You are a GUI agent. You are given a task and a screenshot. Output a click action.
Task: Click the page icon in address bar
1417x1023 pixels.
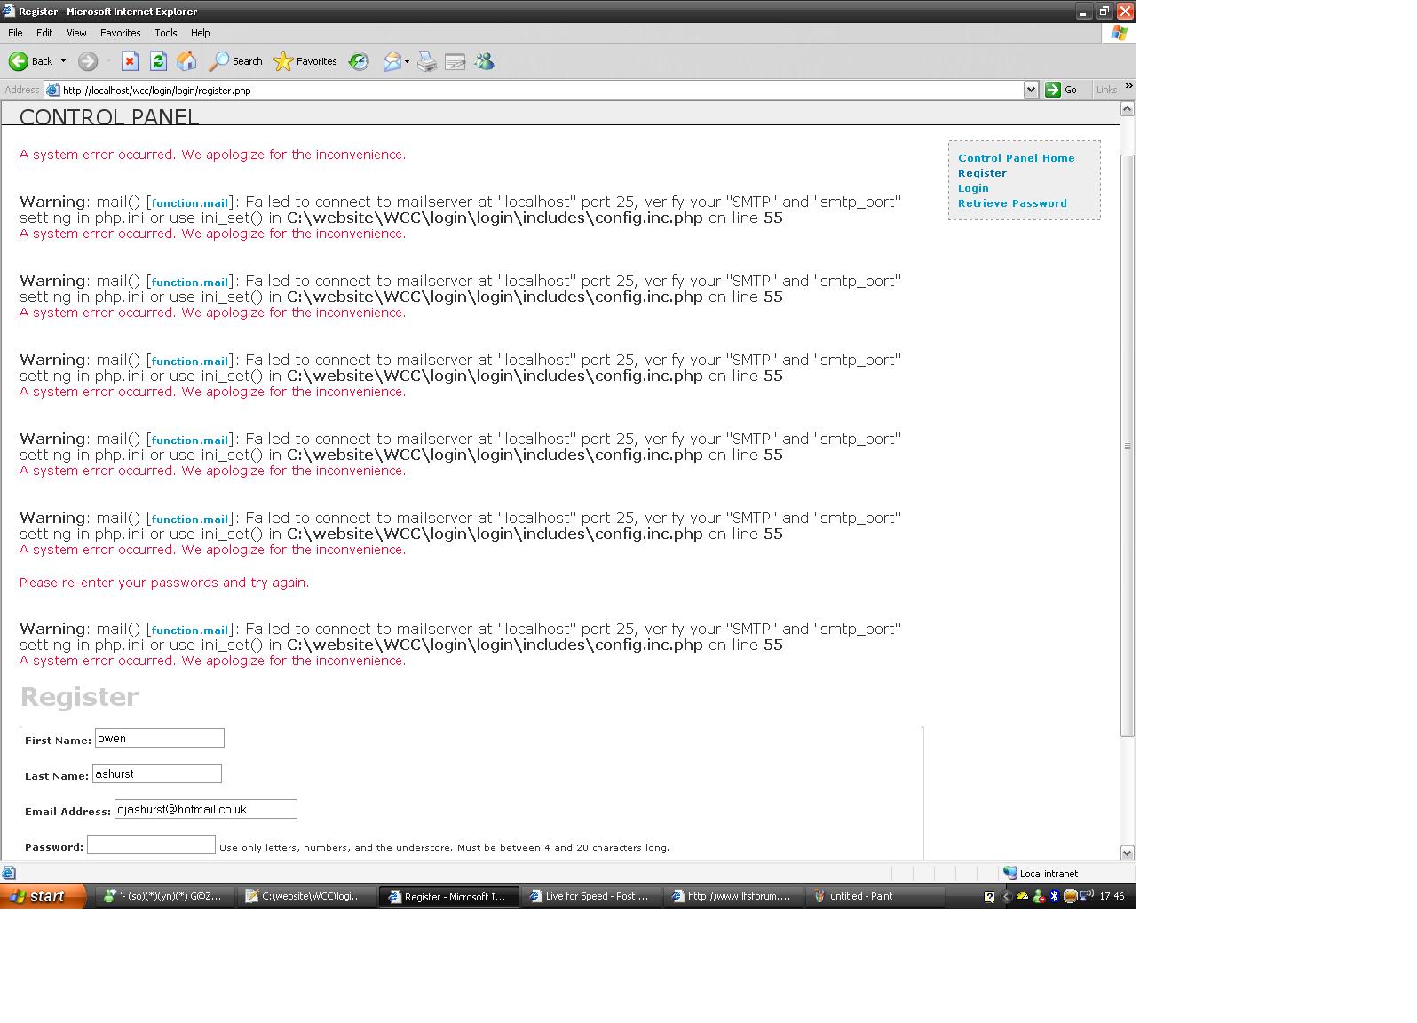(52, 90)
